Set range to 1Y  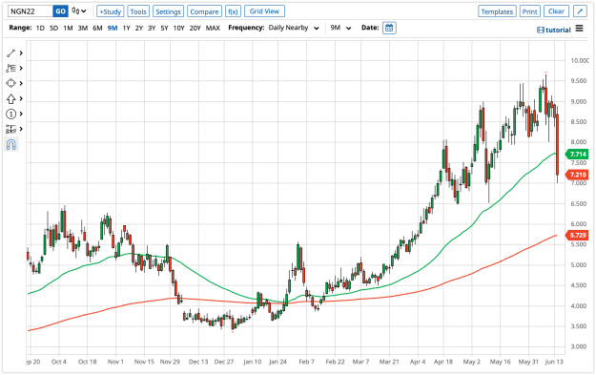[x=127, y=28]
